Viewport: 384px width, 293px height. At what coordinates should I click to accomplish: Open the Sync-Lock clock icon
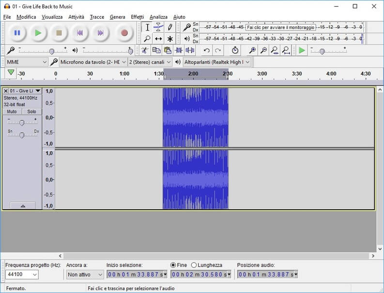[x=235, y=50]
